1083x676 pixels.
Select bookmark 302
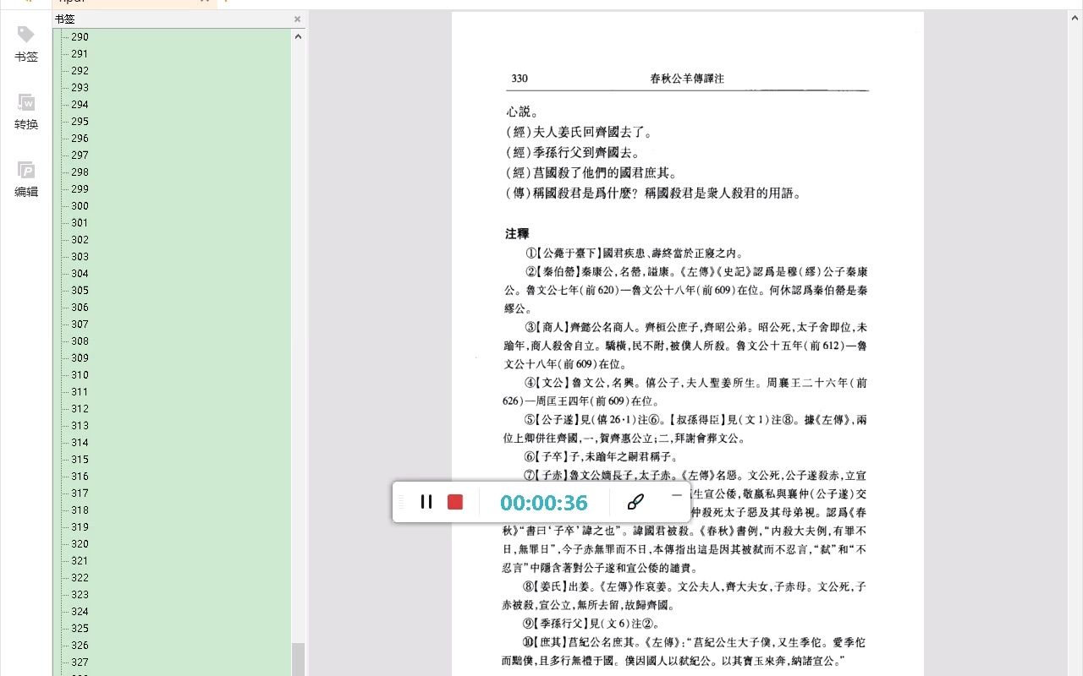point(80,240)
